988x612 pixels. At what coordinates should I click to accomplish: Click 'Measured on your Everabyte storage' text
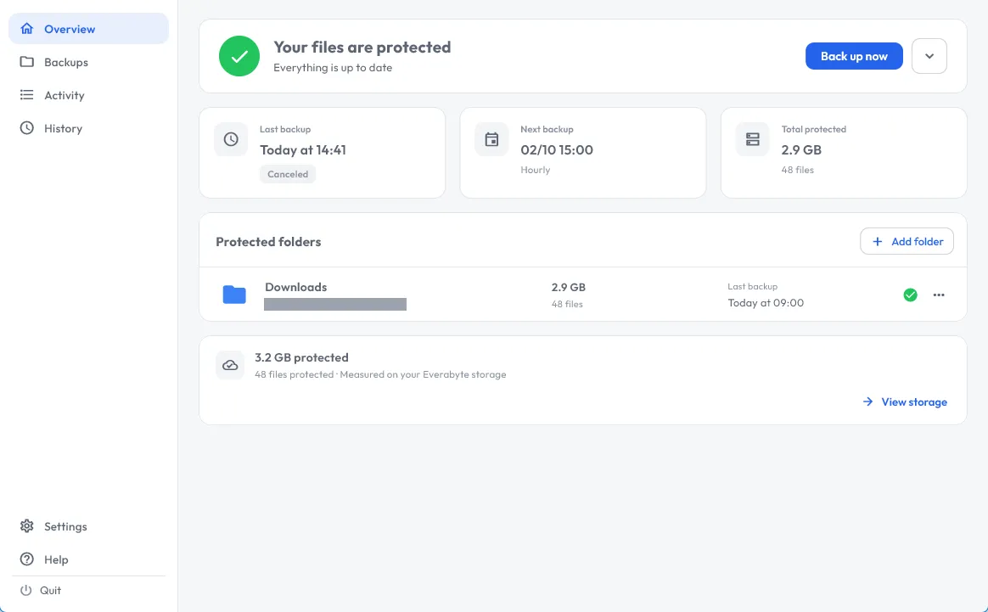tap(424, 374)
